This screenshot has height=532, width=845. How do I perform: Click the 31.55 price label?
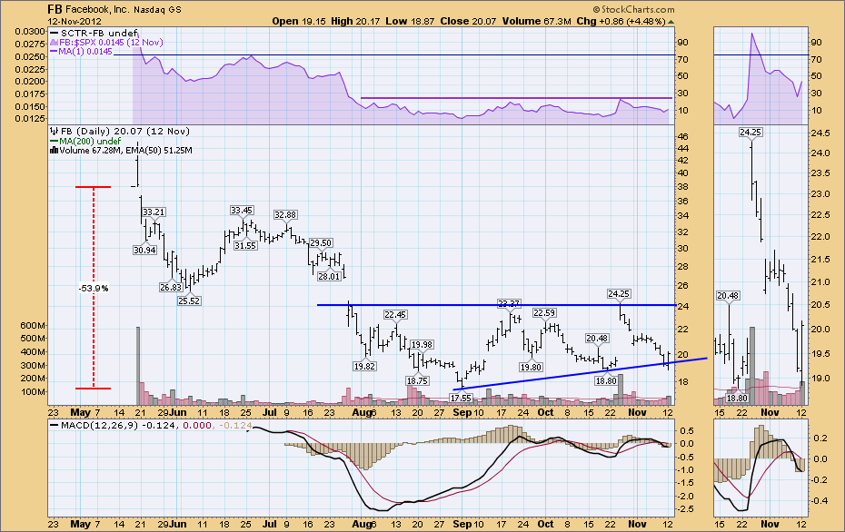(x=245, y=245)
